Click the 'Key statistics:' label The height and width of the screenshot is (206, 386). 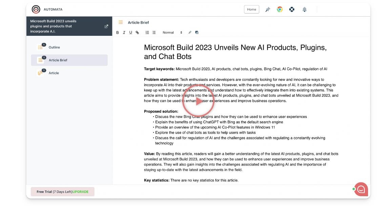(x=157, y=180)
